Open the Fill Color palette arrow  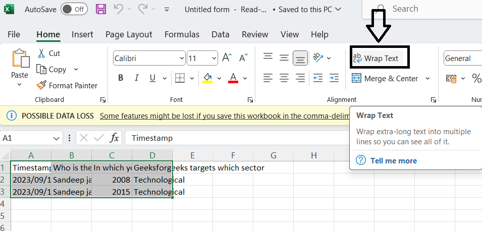[219, 78]
